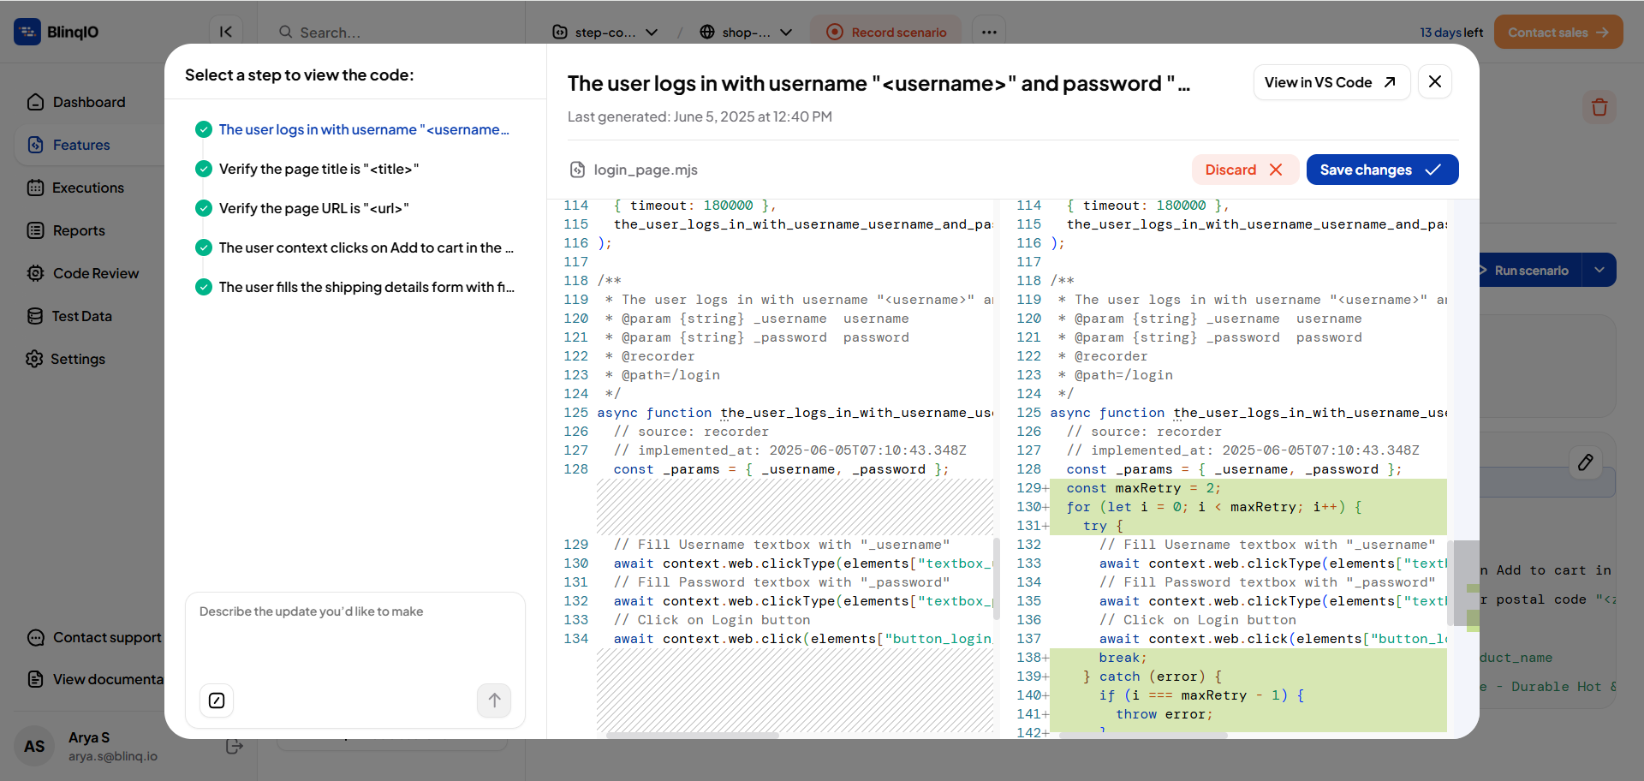Click the green check for shipping details step
The width and height of the screenshot is (1644, 781).
204,287
